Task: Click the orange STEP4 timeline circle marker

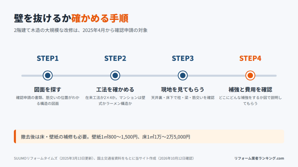Action: [250, 76]
